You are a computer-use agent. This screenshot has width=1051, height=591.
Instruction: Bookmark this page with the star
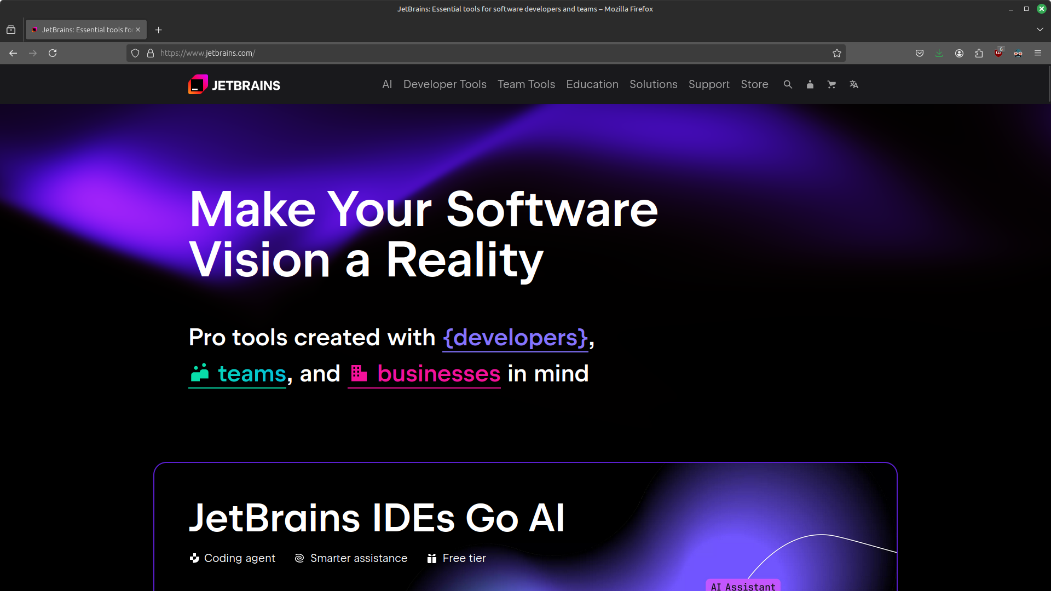837,53
